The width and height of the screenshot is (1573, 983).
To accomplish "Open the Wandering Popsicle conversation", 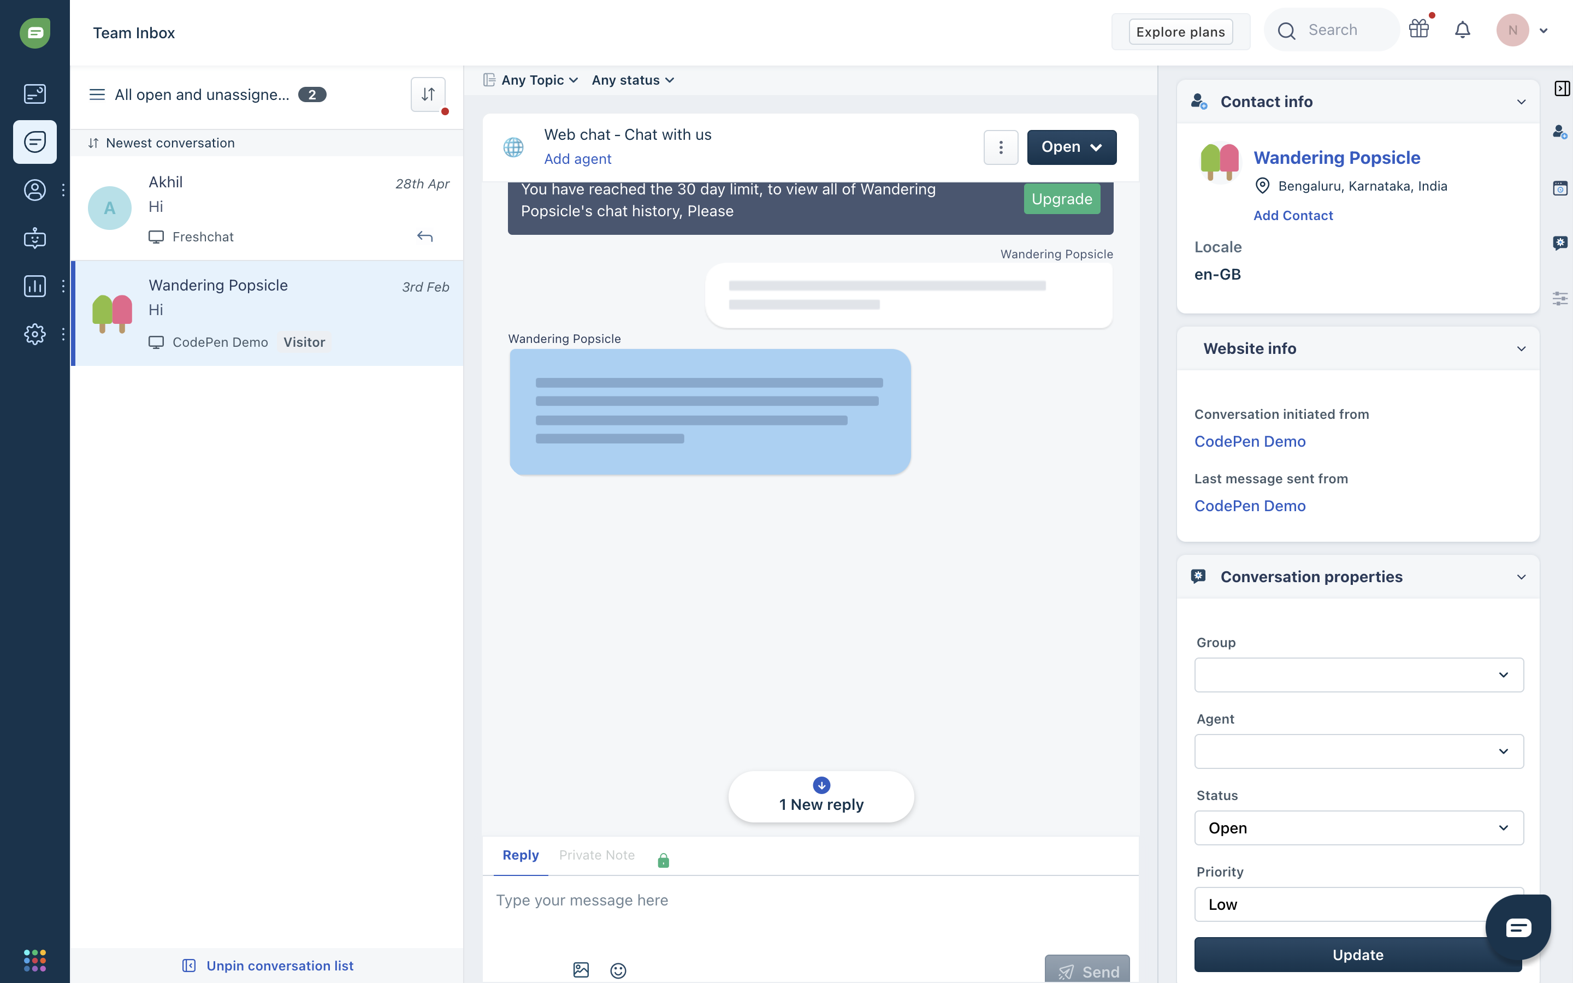I will tap(267, 313).
